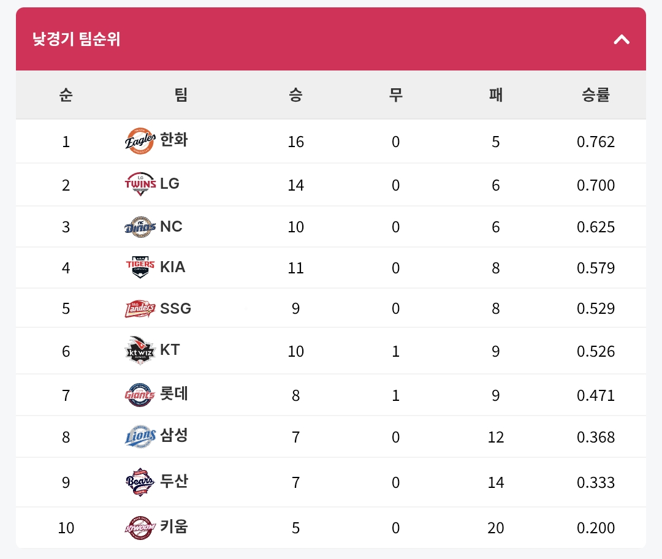This screenshot has width=662, height=559.
Task: Click the SSG Landers team logo
Action: [140, 308]
